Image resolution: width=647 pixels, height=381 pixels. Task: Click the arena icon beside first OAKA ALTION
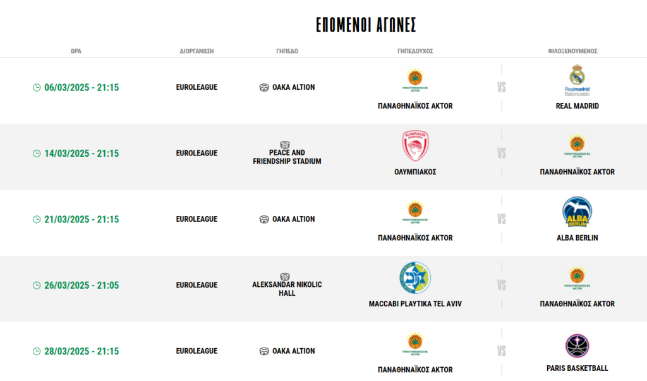tap(264, 88)
